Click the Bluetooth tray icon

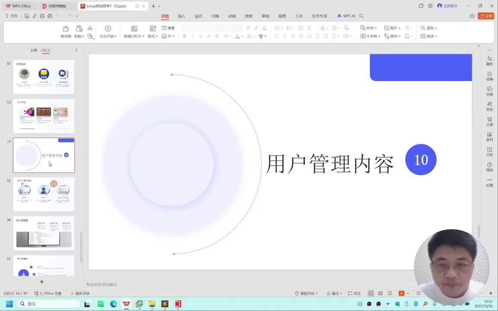point(416,304)
